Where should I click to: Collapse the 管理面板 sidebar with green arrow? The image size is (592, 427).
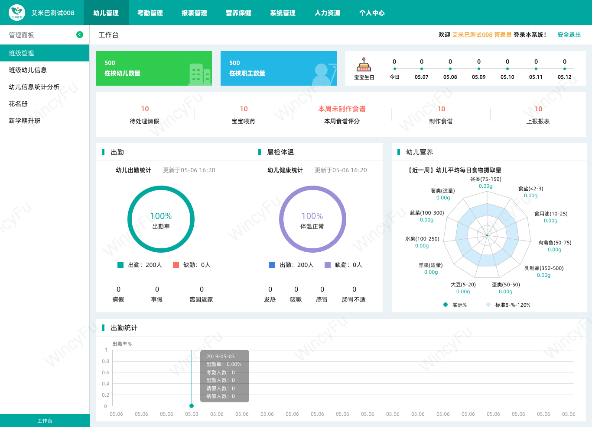pos(80,35)
